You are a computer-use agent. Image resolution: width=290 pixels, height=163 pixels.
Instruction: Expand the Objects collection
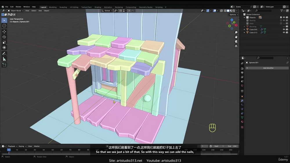coord(244,17)
